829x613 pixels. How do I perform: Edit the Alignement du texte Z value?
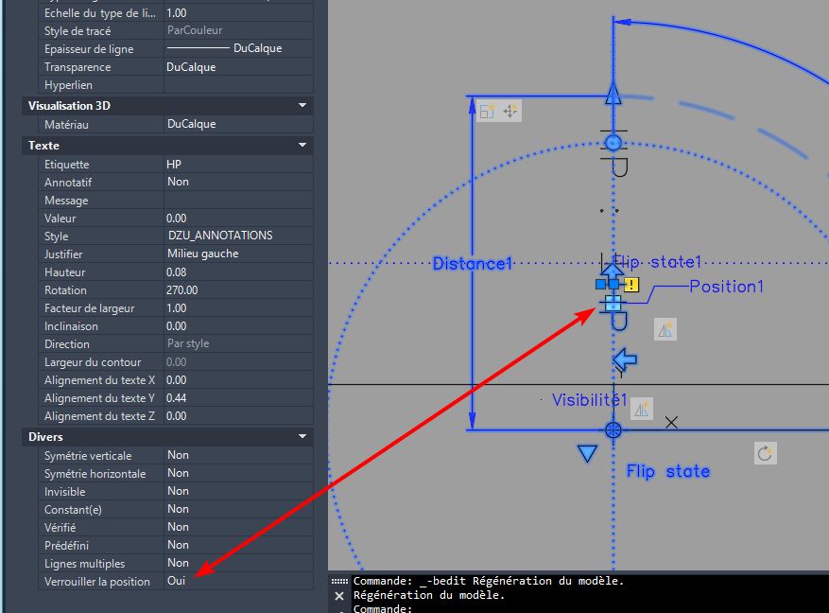[x=238, y=416]
